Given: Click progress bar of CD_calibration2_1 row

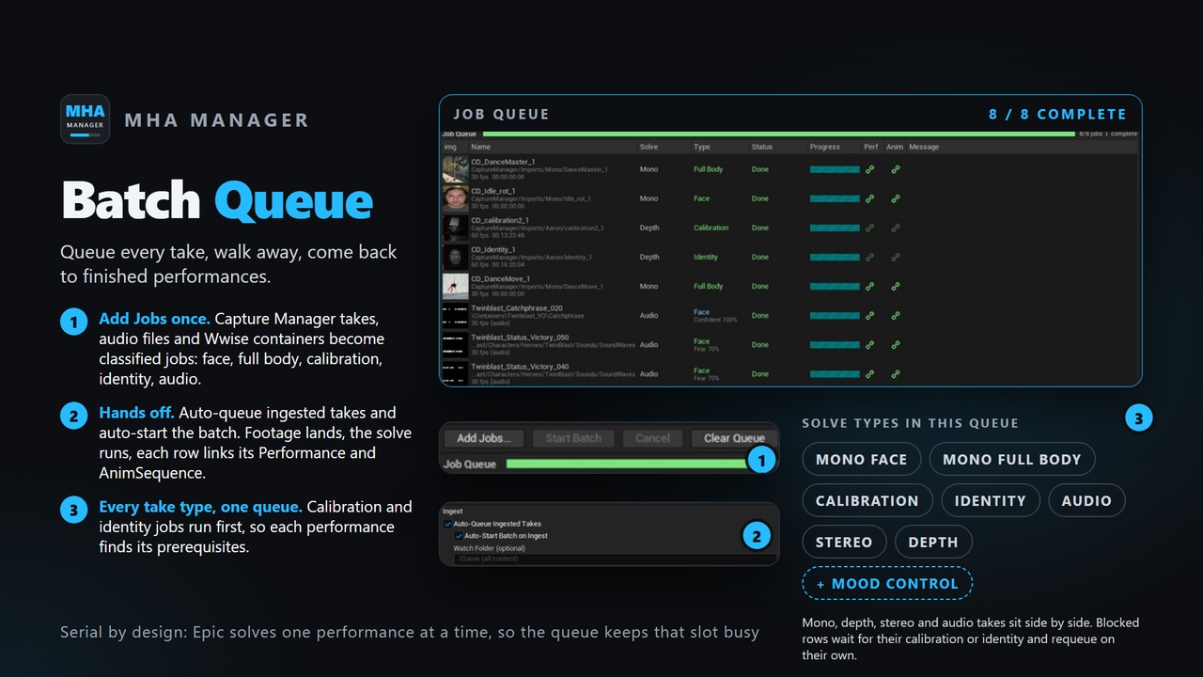Looking at the screenshot, I should click(835, 228).
